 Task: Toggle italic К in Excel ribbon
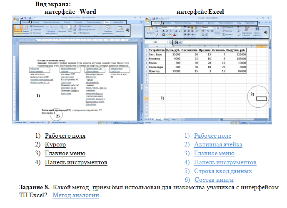pyautogui.click(x=167, y=31)
